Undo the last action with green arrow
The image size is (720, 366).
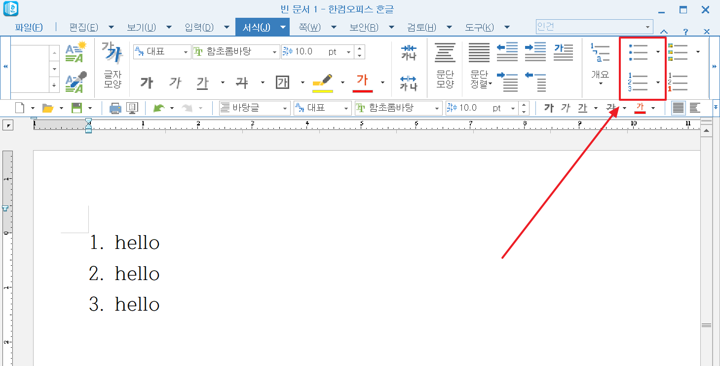coord(158,108)
